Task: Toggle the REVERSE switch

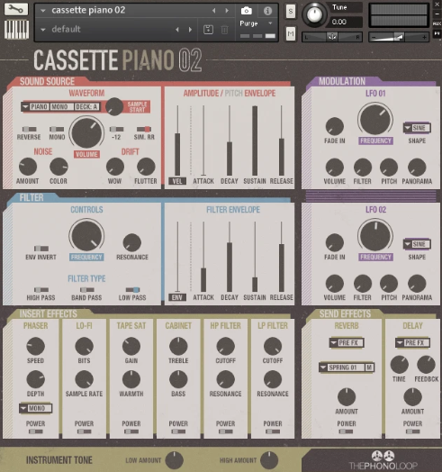Action: tap(29, 129)
